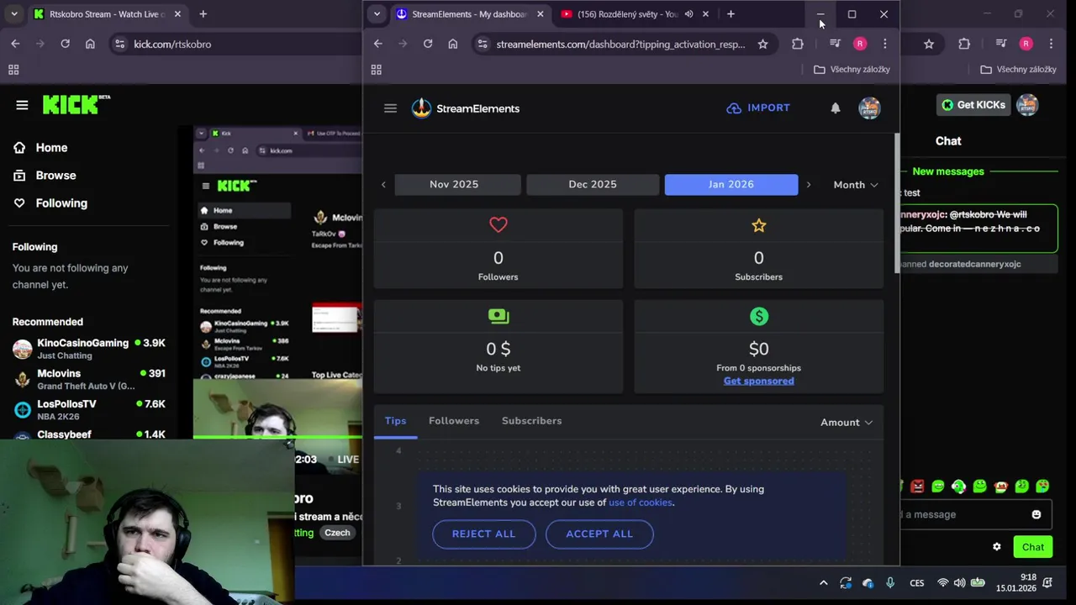Open the StreamElements hamburger menu
The image size is (1076, 605).
coord(390,108)
